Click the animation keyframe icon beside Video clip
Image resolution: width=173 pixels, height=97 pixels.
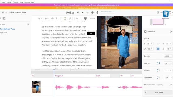pos(171,32)
